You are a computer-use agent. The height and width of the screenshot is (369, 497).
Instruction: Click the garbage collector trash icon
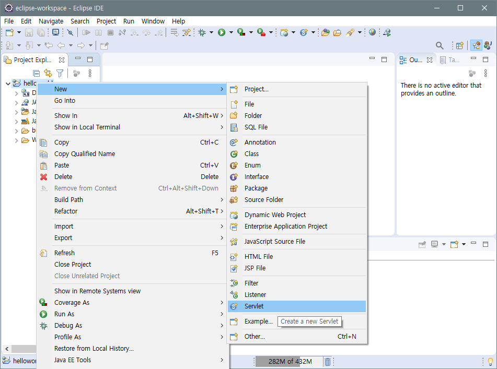click(x=328, y=361)
